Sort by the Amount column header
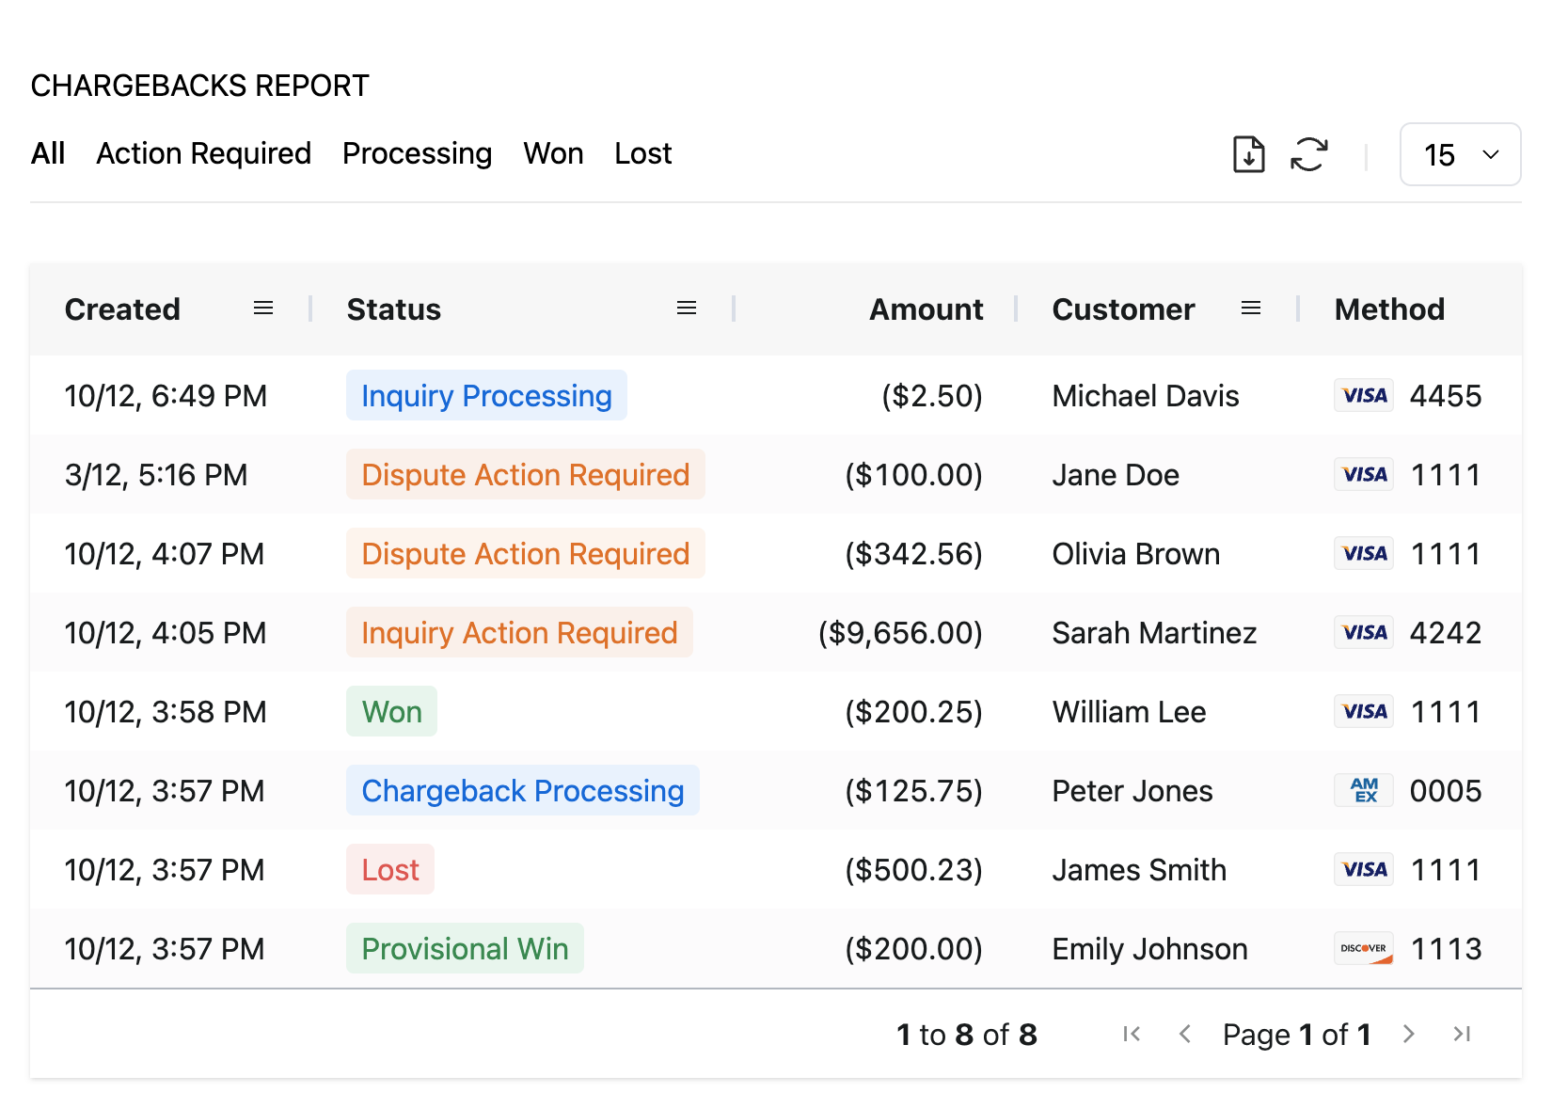The height and width of the screenshot is (1108, 1552). click(926, 309)
